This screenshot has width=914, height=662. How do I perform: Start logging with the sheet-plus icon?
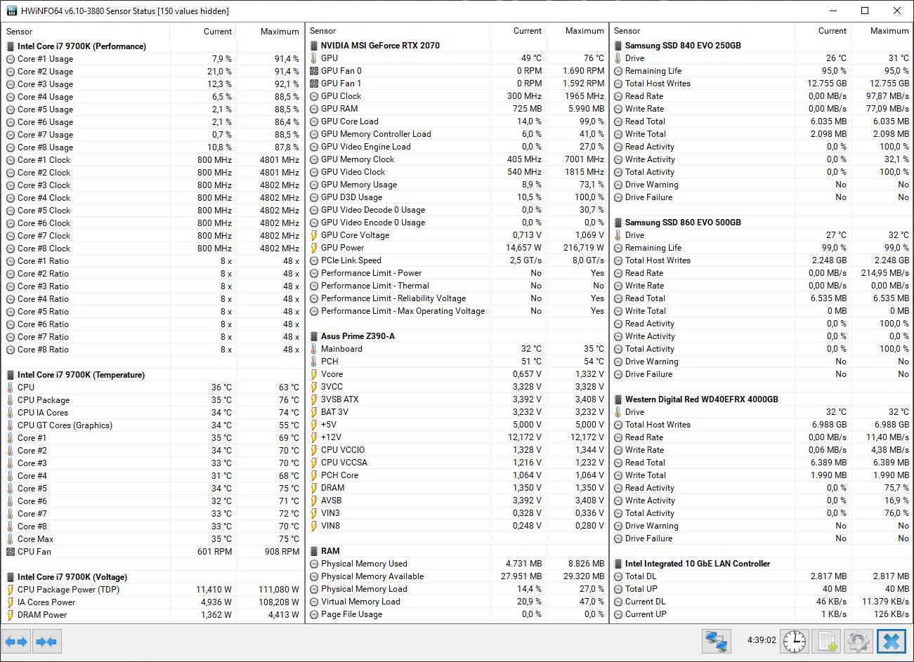click(827, 642)
